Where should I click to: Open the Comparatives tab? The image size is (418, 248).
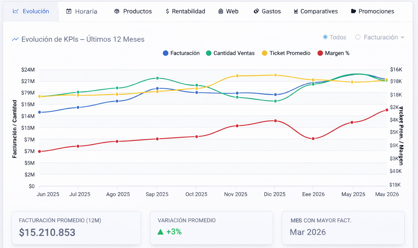pyautogui.click(x=316, y=11)
